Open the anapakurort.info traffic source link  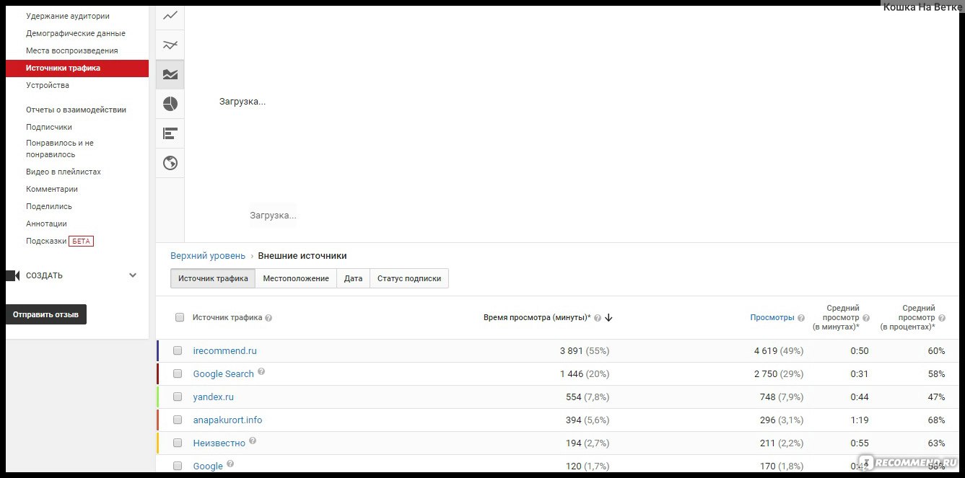click(x=228, y=420)
